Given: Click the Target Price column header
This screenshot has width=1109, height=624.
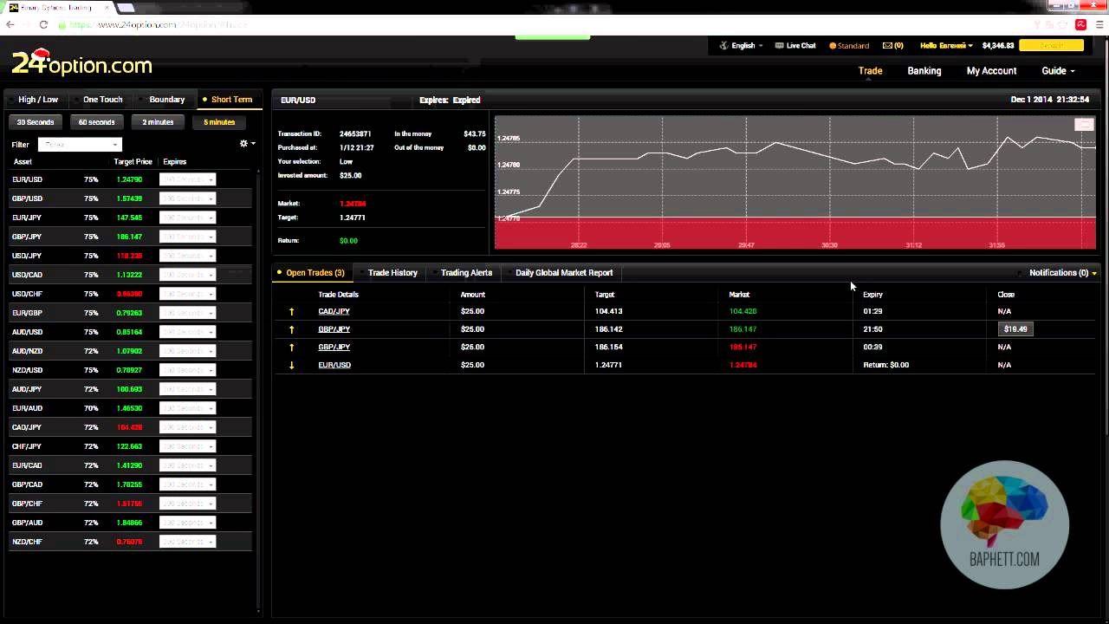Looking at the screenshot, I should [x=133, y=162].
